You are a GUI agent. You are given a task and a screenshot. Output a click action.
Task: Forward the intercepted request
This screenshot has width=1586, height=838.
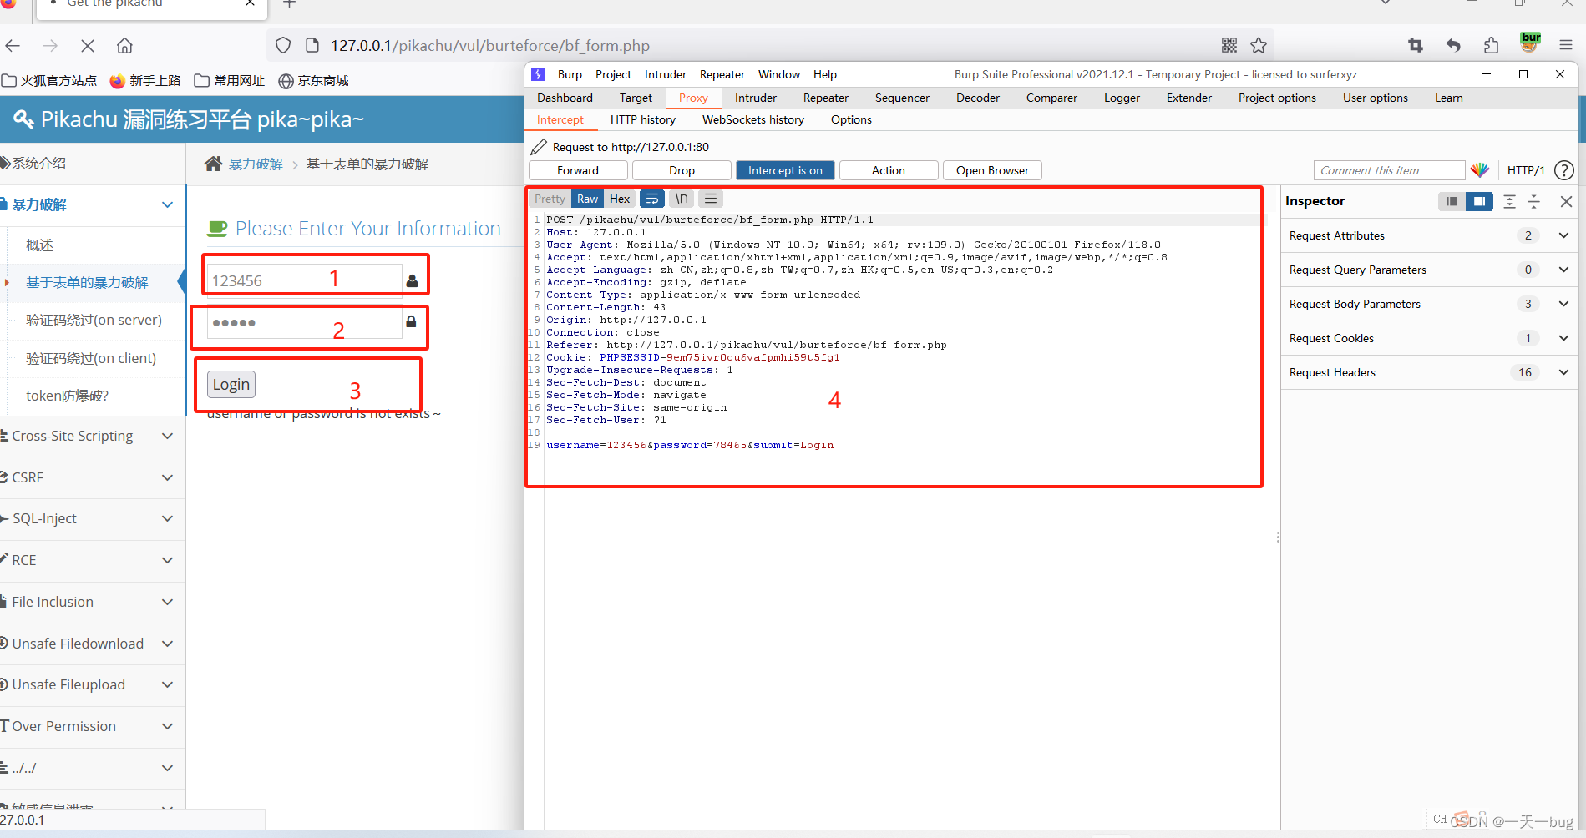click(x=578, y=170)
